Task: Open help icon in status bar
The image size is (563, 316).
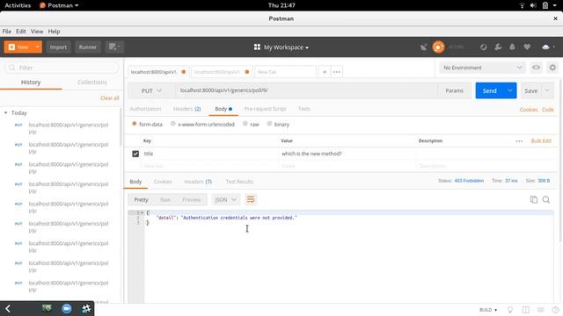Action: coord(555,310)
